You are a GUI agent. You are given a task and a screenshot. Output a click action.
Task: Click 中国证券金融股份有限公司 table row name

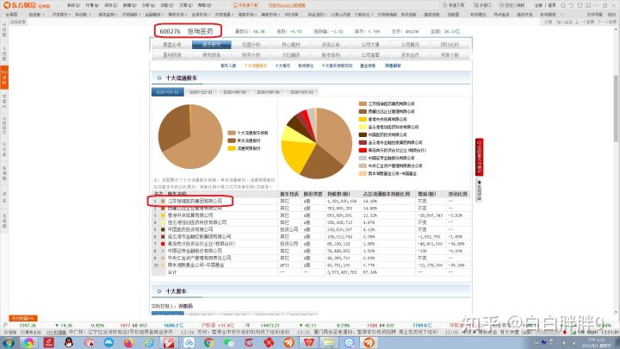tap(195, 251)
